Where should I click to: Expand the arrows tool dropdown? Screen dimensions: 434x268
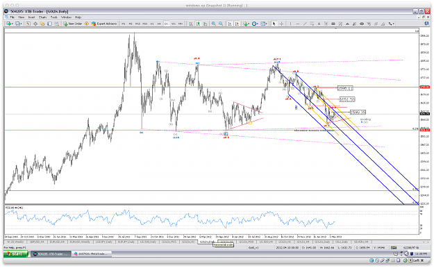coord(394,24)
